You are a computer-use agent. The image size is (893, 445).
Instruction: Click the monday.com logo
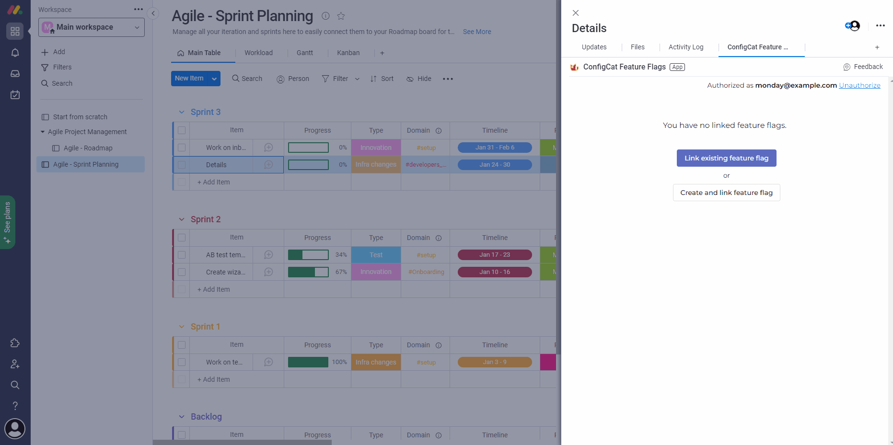(x=15, y=10)
